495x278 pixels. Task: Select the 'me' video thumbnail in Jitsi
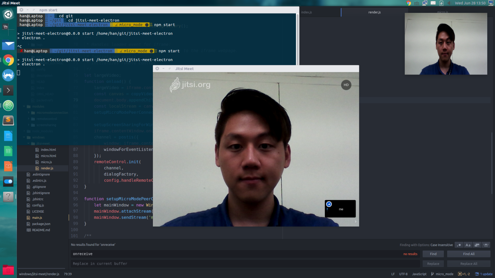(x=340, y=209)
